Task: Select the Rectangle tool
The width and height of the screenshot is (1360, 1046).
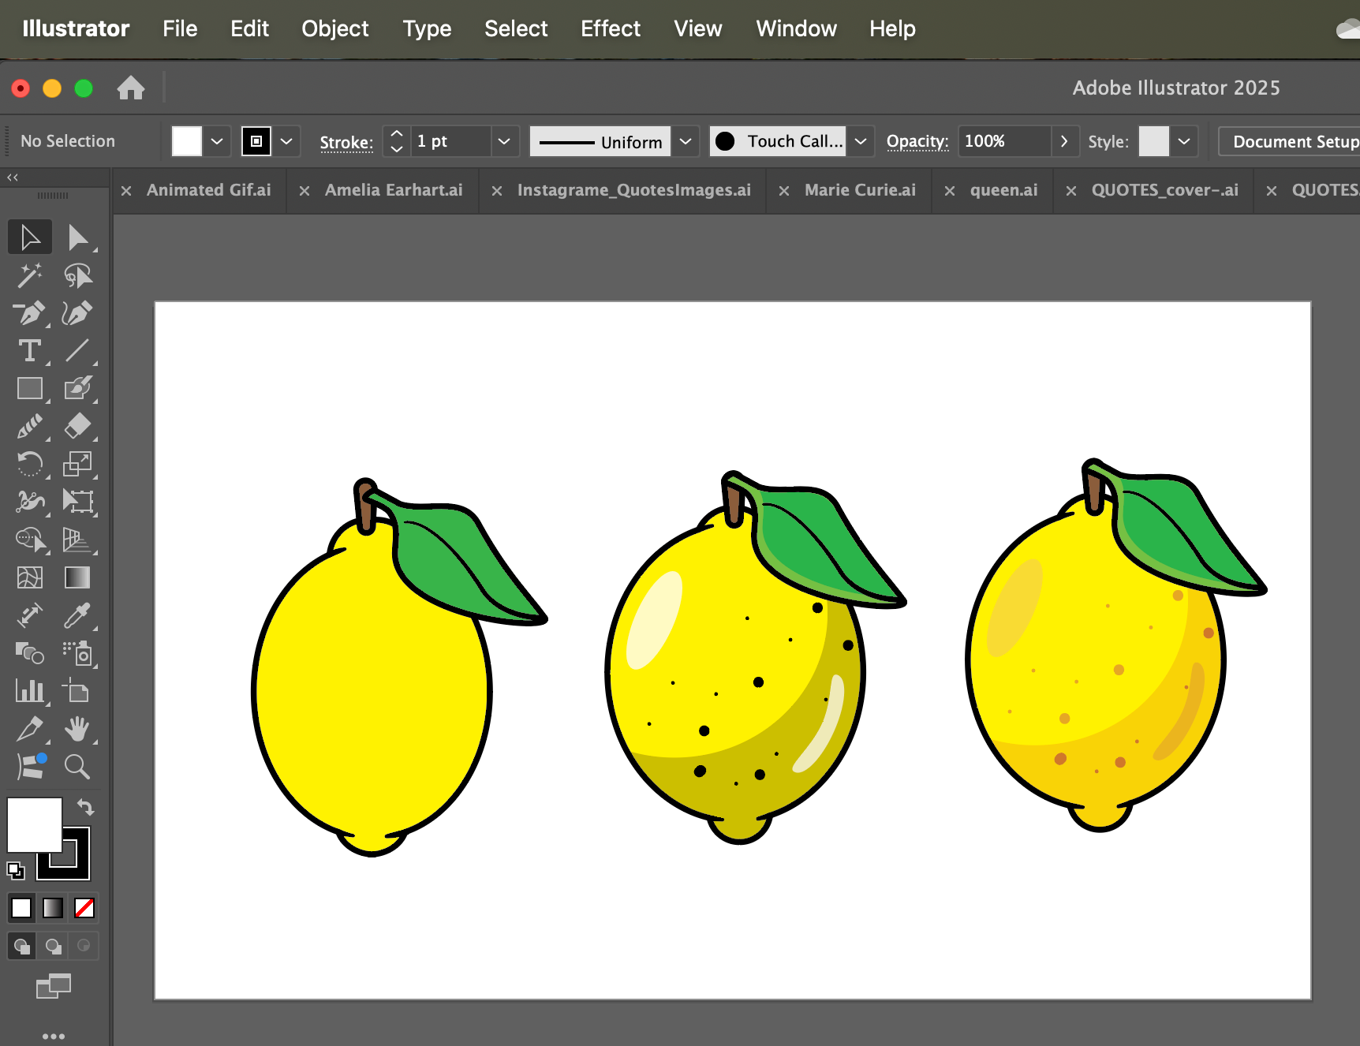Action: (30, 388)
